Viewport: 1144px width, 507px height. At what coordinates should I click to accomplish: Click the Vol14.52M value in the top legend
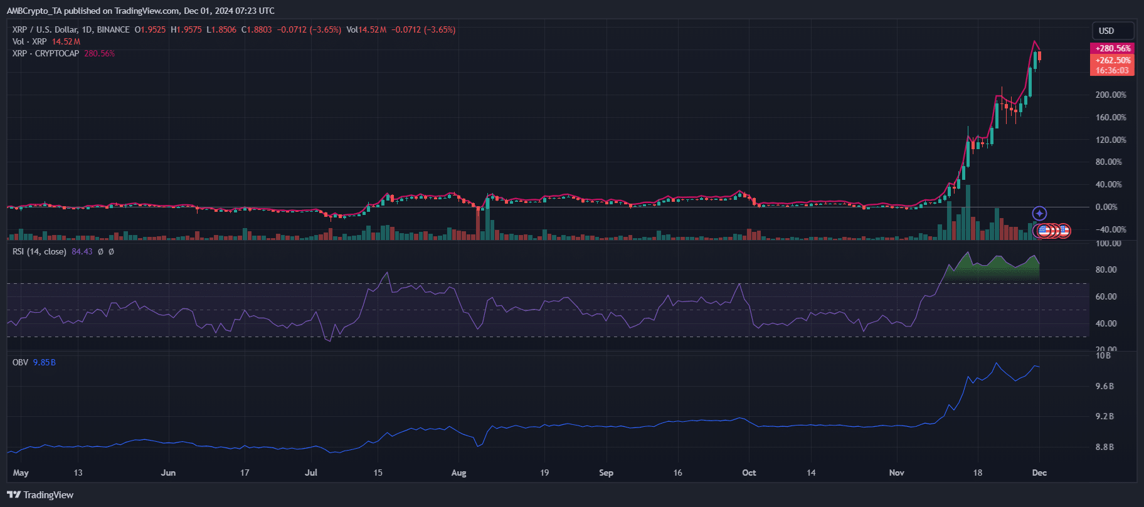366,29
